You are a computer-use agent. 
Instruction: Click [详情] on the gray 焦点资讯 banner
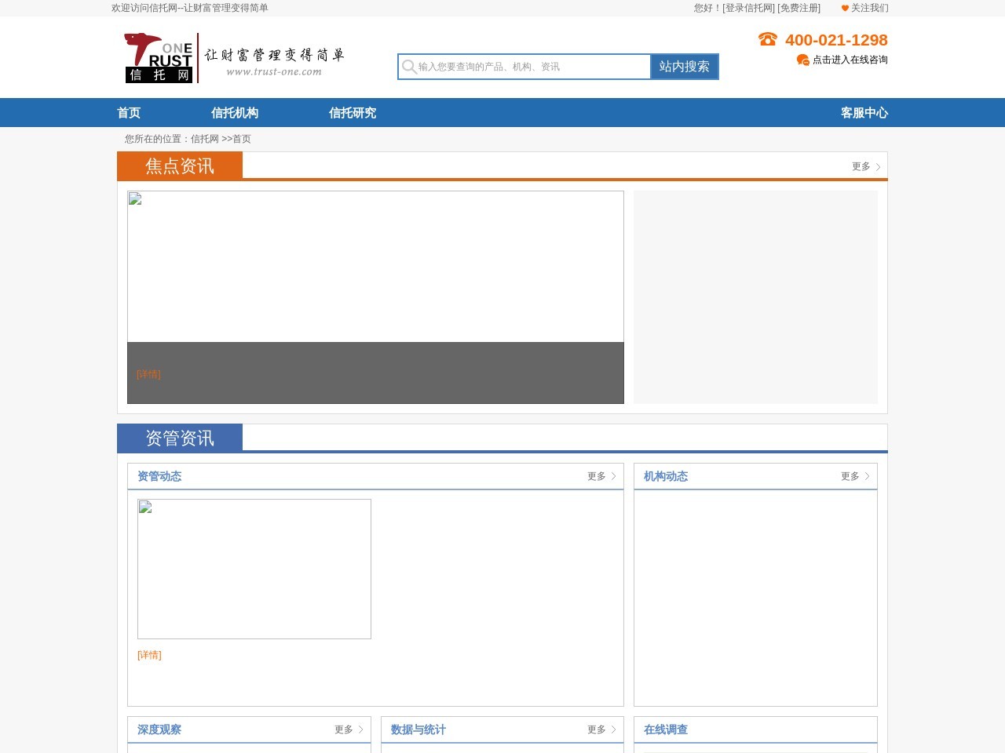point(148,374)
